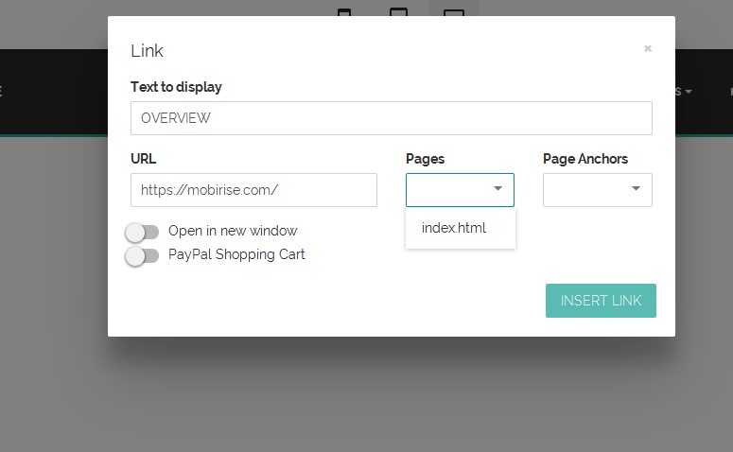Switch to mobile preview device icon
The height and width of the screenshot is (452, 733).
[x=344, y=13]
